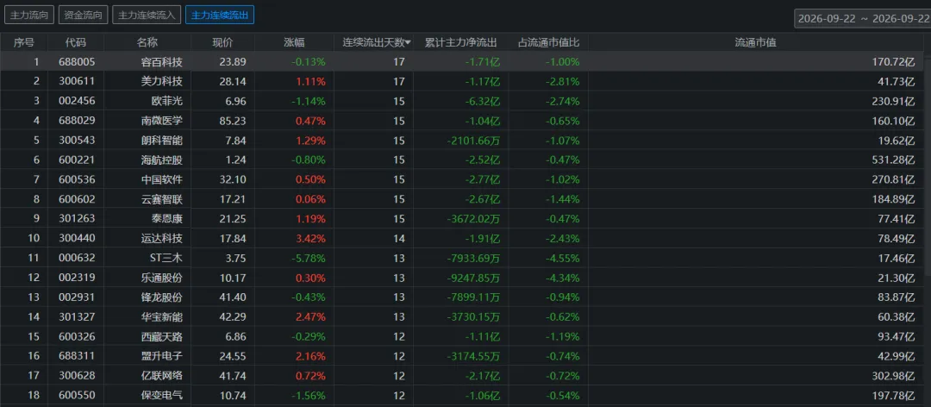Image resolution: width=931 pixels, height=407 pixels.
Task: Open the date range picker field
Action: 863,18
